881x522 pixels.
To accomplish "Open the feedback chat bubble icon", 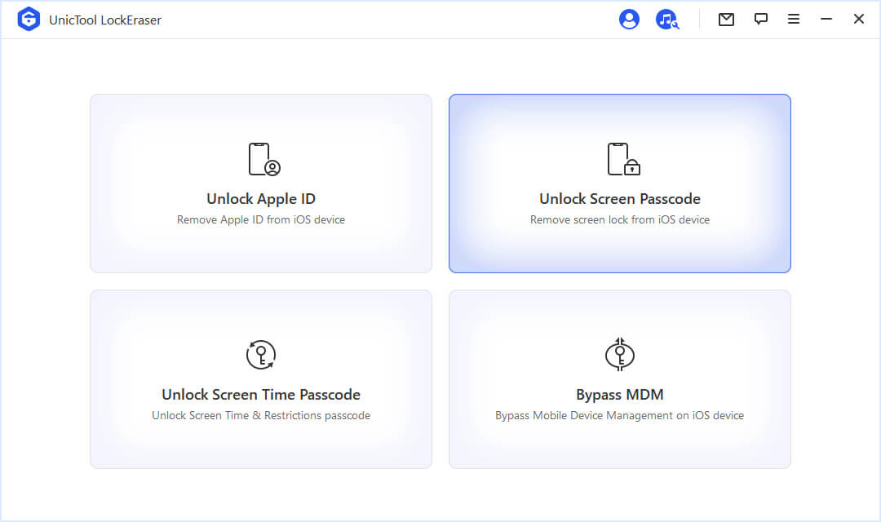I will 760,20.
